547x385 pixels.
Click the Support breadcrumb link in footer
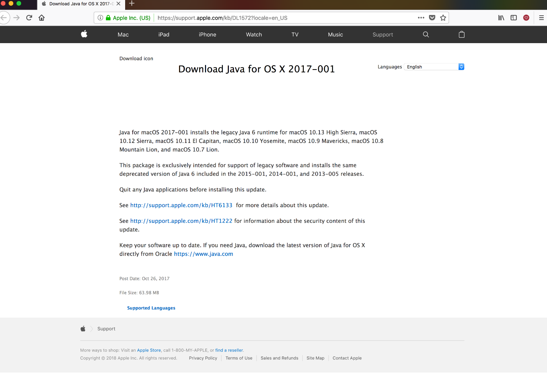(106, 329)
